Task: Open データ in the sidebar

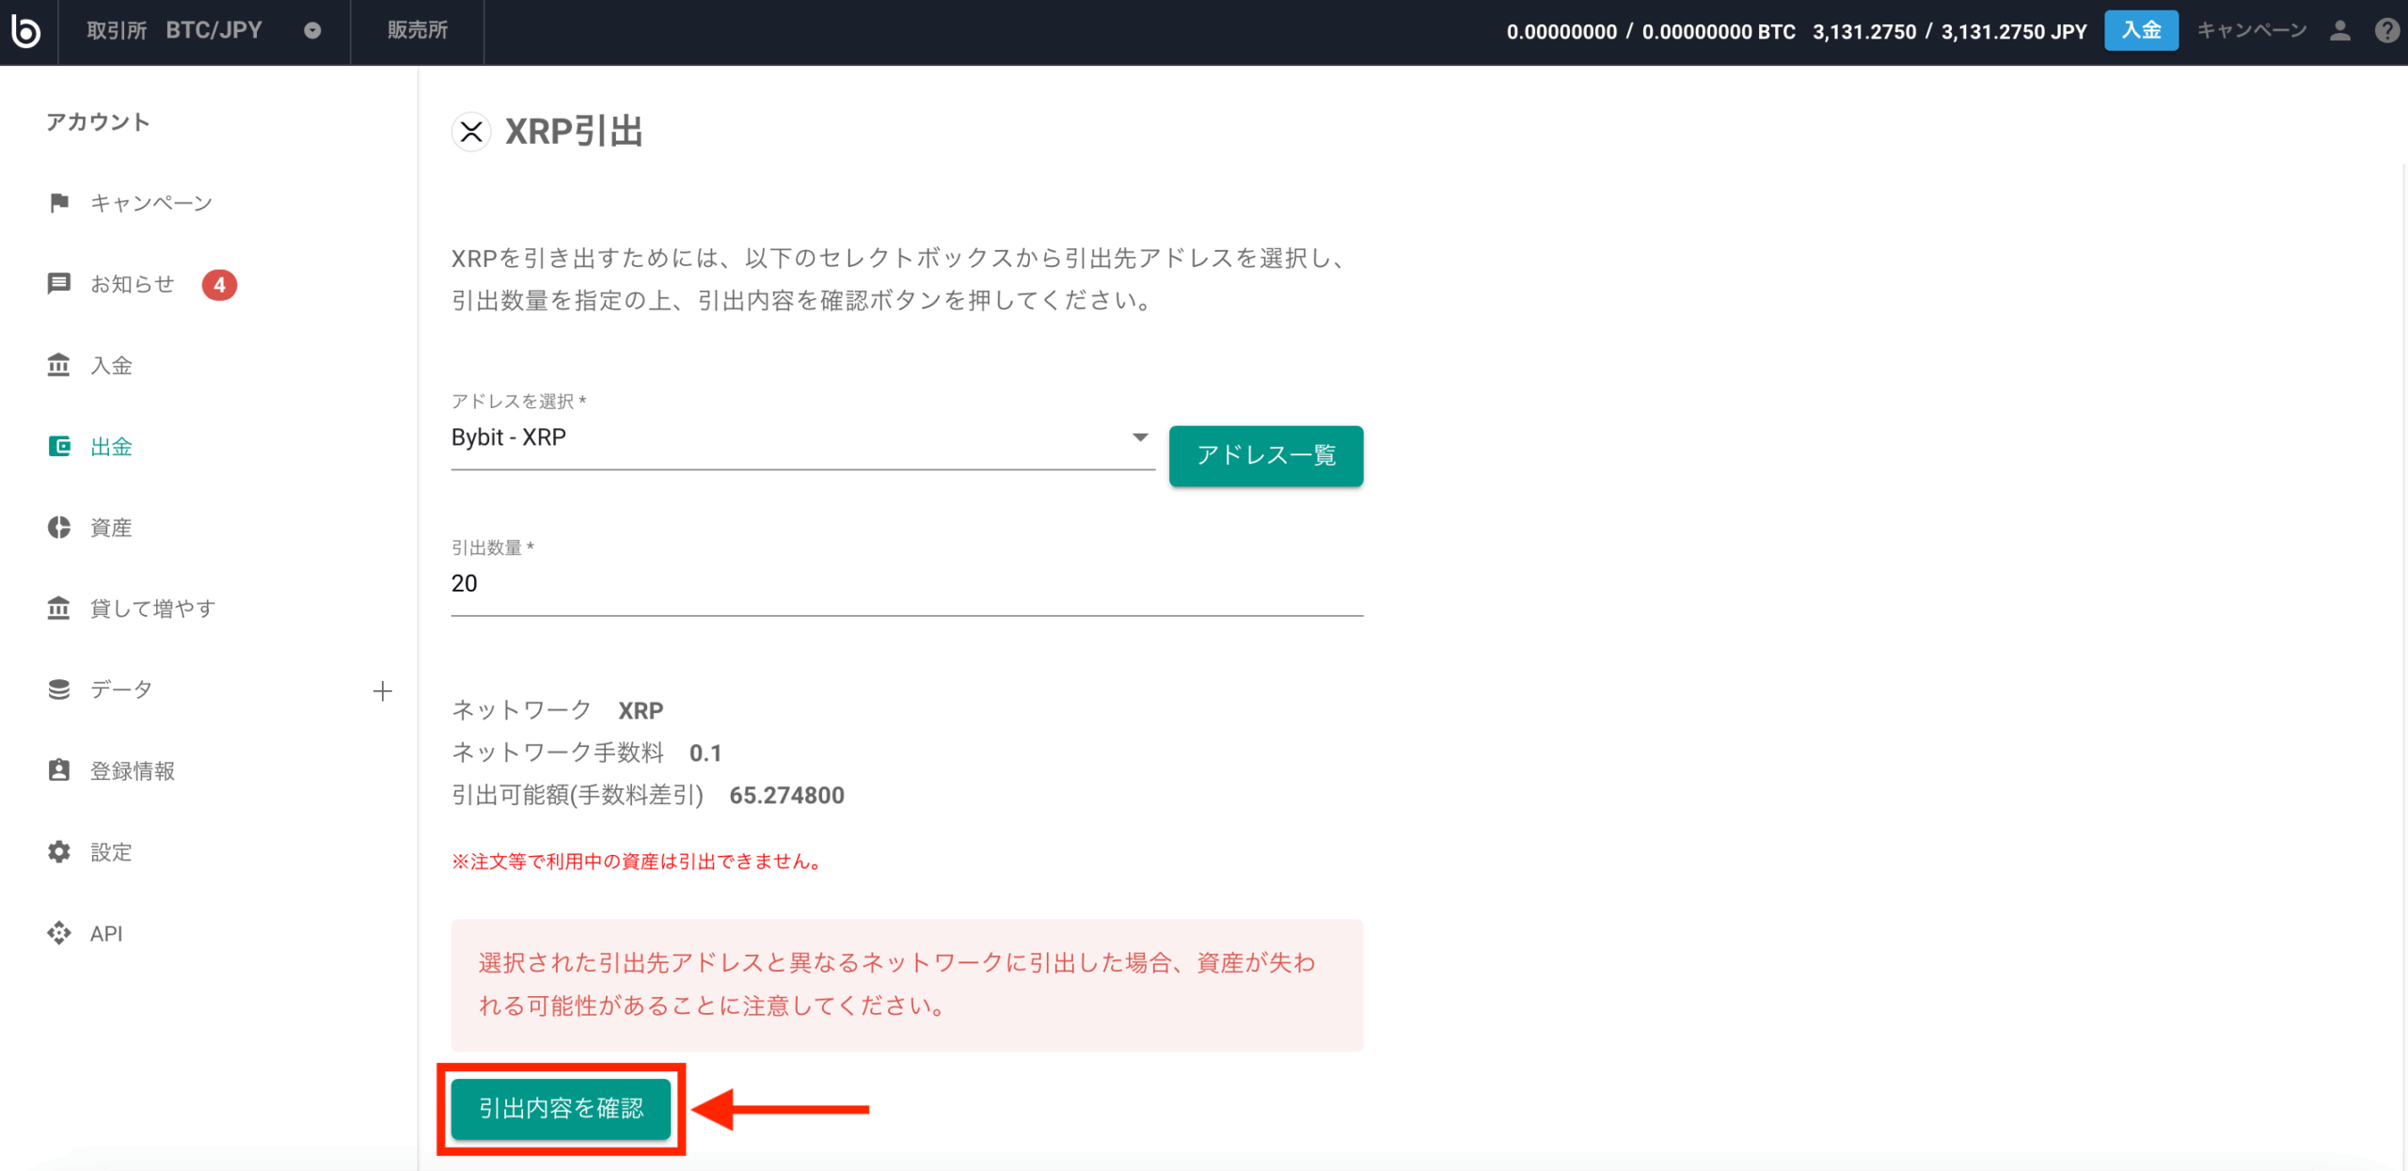Action: 121,689
